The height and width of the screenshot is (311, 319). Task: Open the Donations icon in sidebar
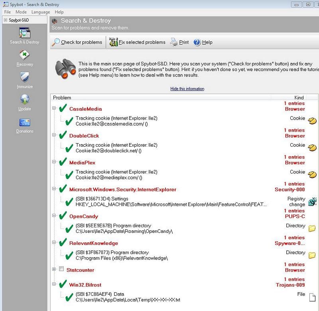[x=25, y=122]
